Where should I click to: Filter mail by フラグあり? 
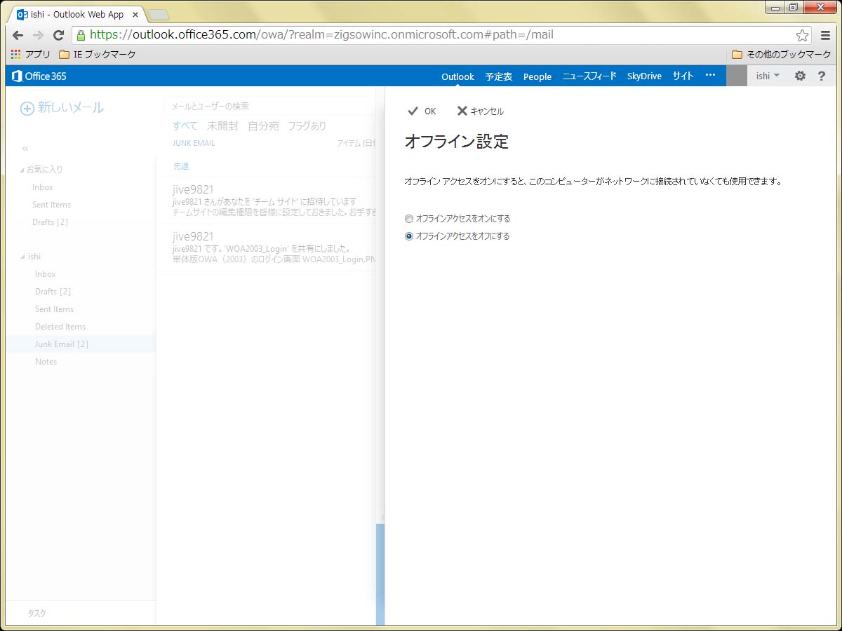tap(307, 126)
